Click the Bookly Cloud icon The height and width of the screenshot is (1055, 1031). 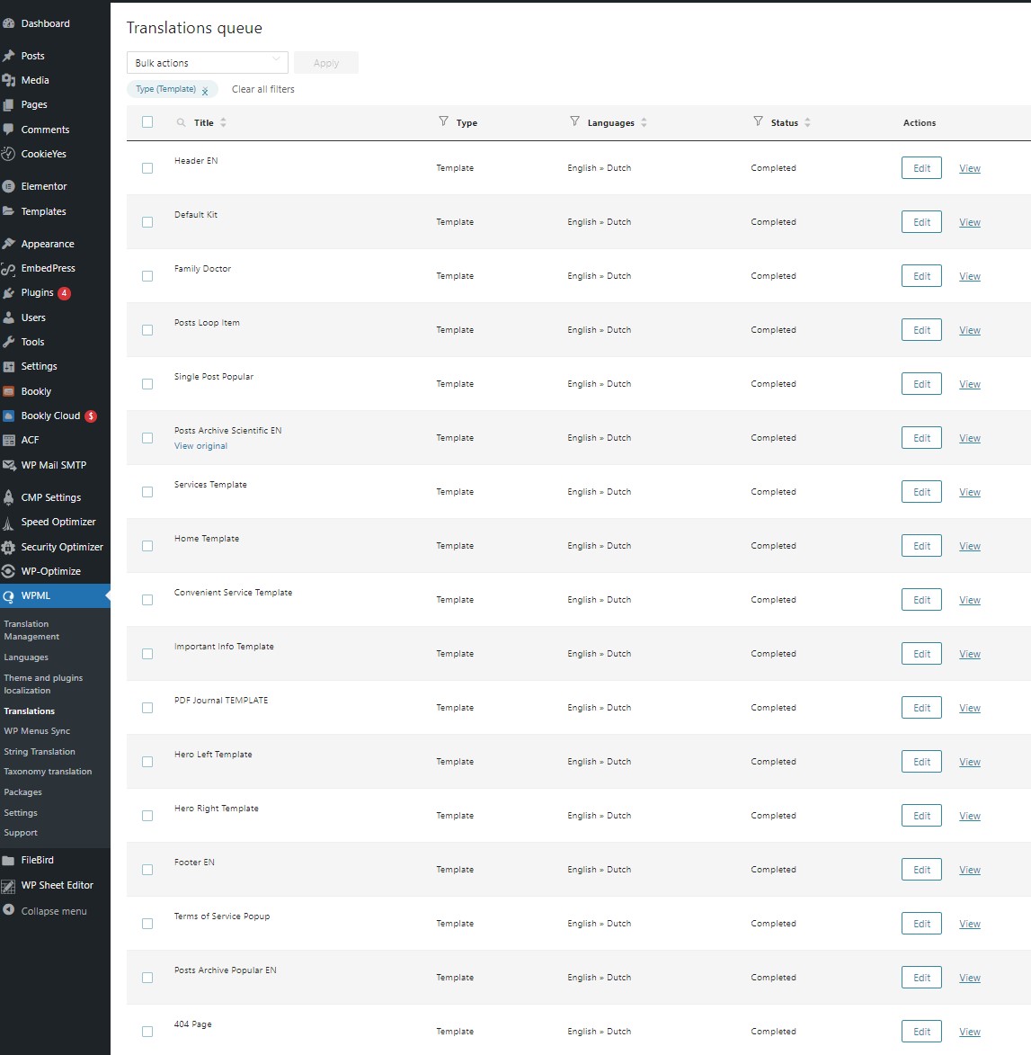9,416
